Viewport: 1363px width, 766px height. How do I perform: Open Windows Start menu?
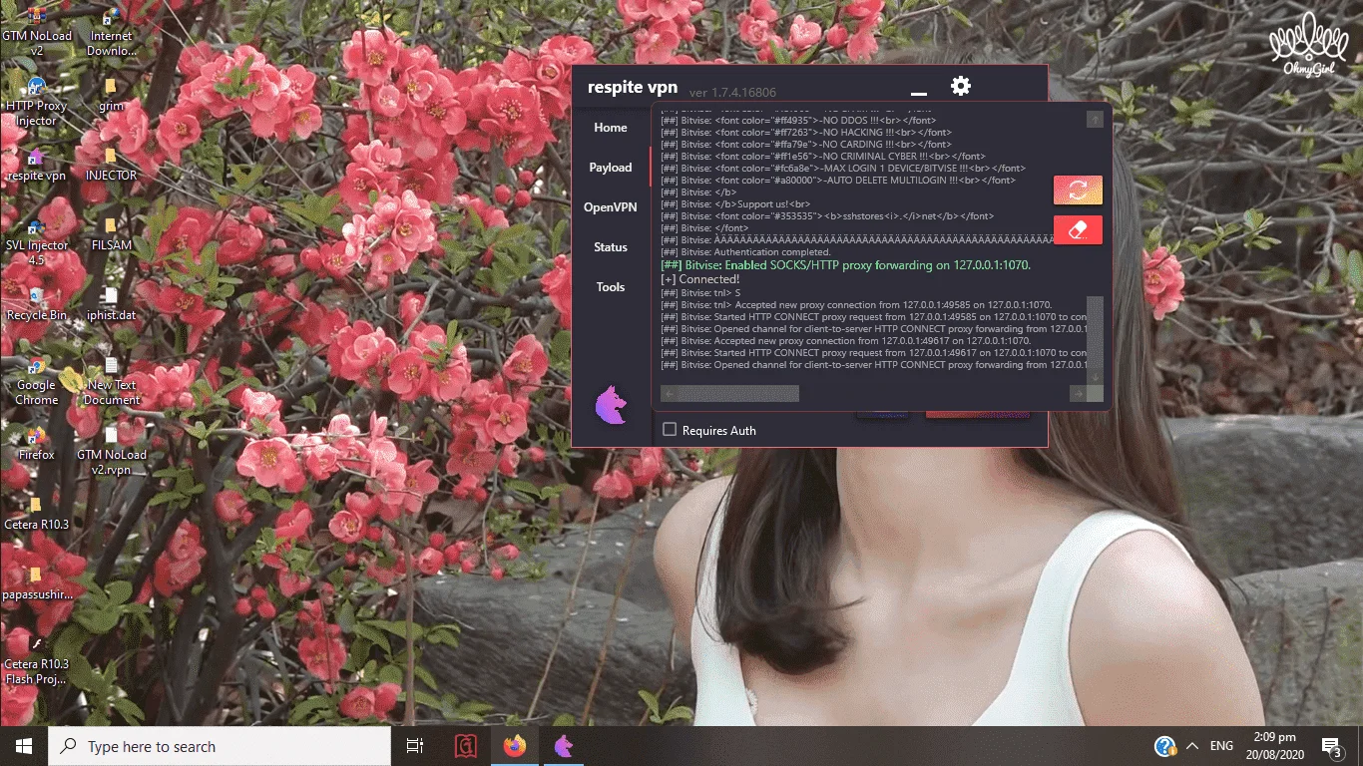pos(24,746)
